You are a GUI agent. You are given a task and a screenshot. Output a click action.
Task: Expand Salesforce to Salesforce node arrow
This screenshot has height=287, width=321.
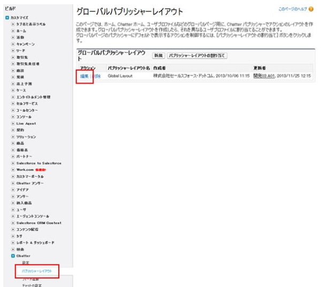click(13, 163)
